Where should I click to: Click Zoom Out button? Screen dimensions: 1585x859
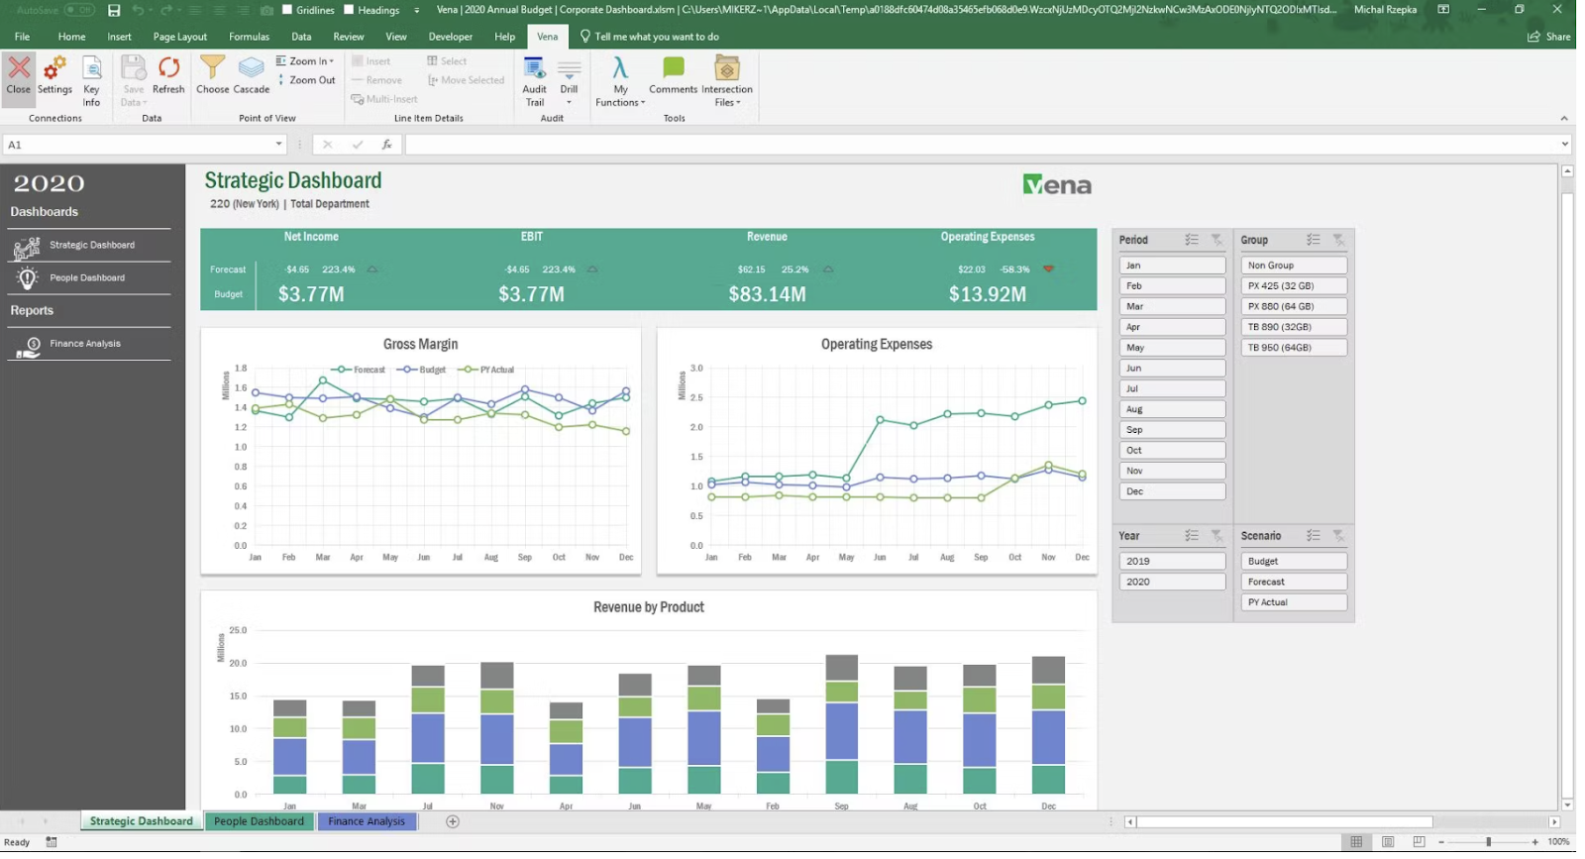[x=306, y=80]
